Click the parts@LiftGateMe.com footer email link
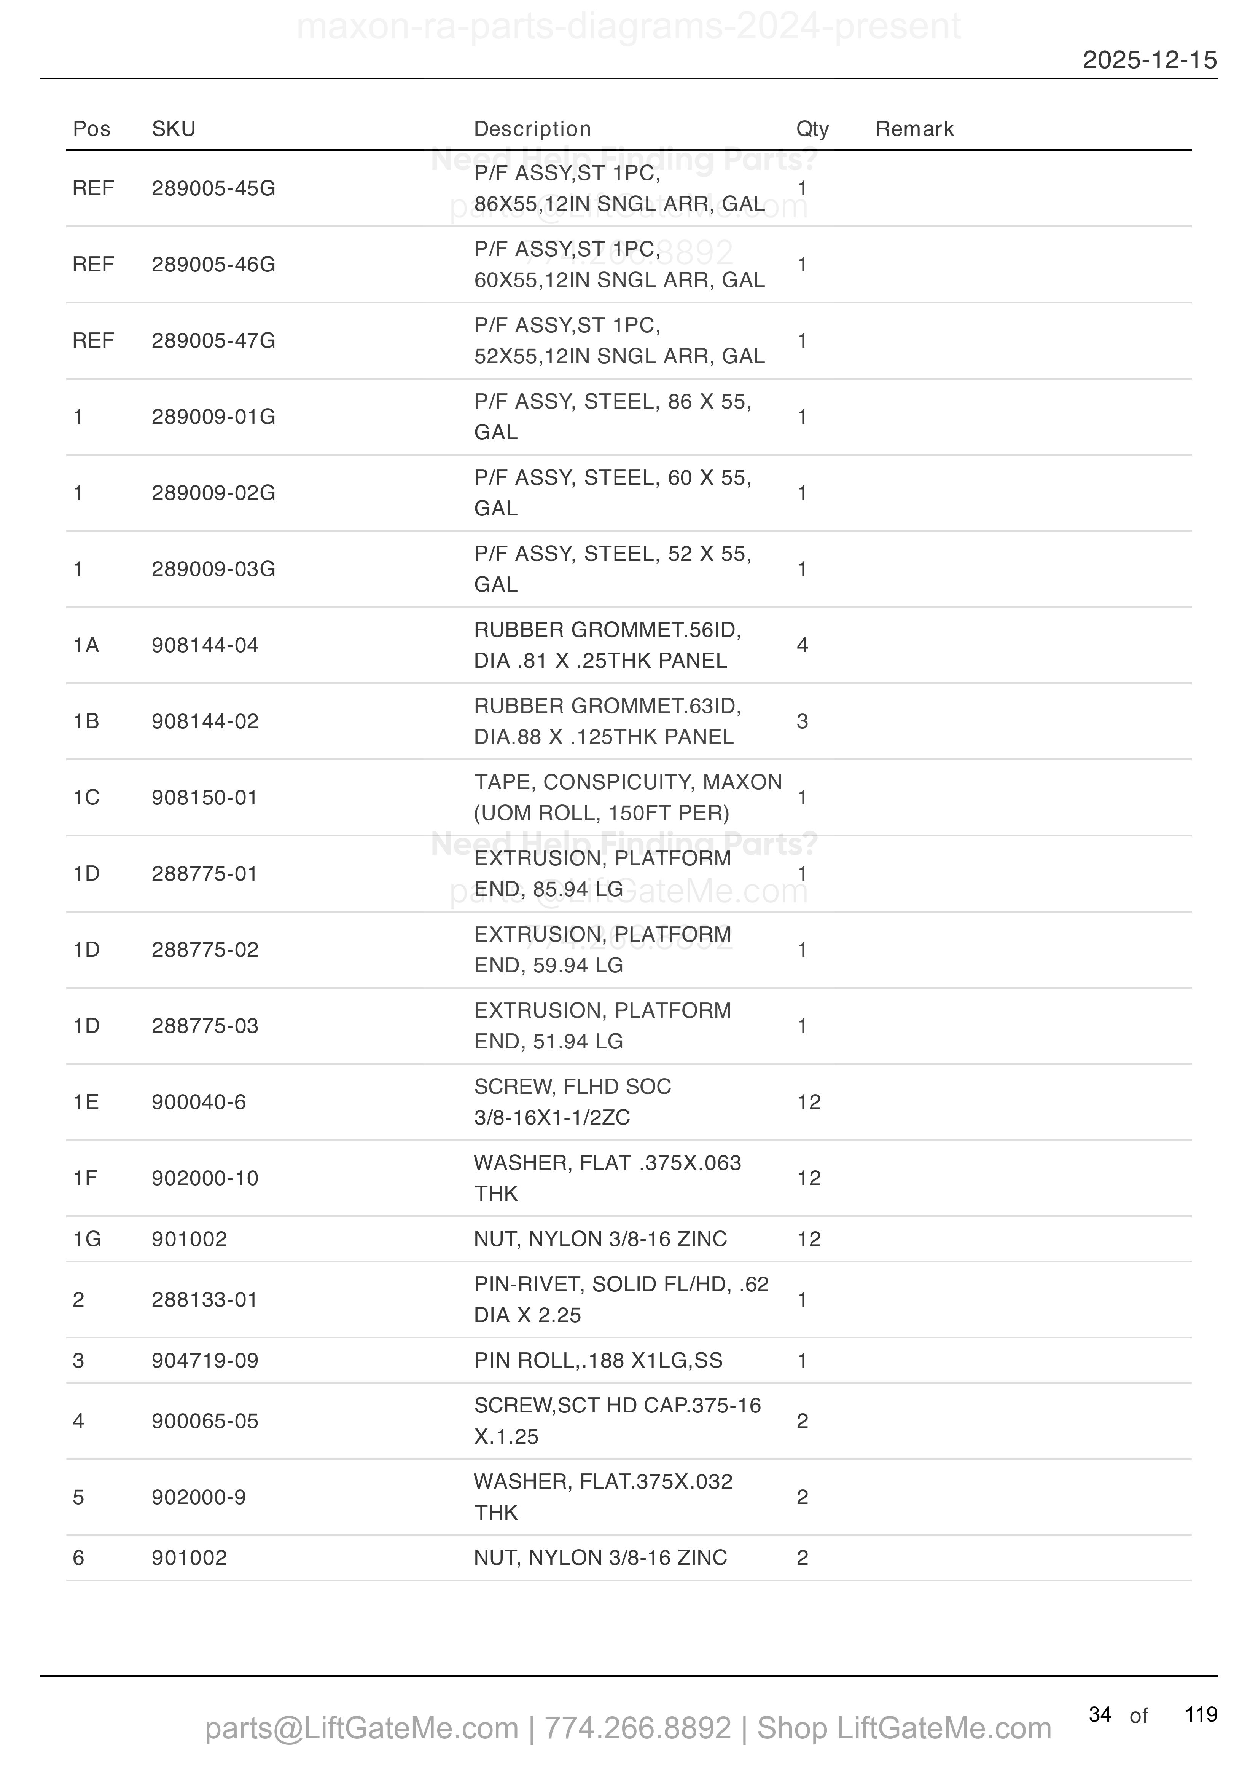This screenshot has width=1258, height=1781. [x=361, y=1727]
